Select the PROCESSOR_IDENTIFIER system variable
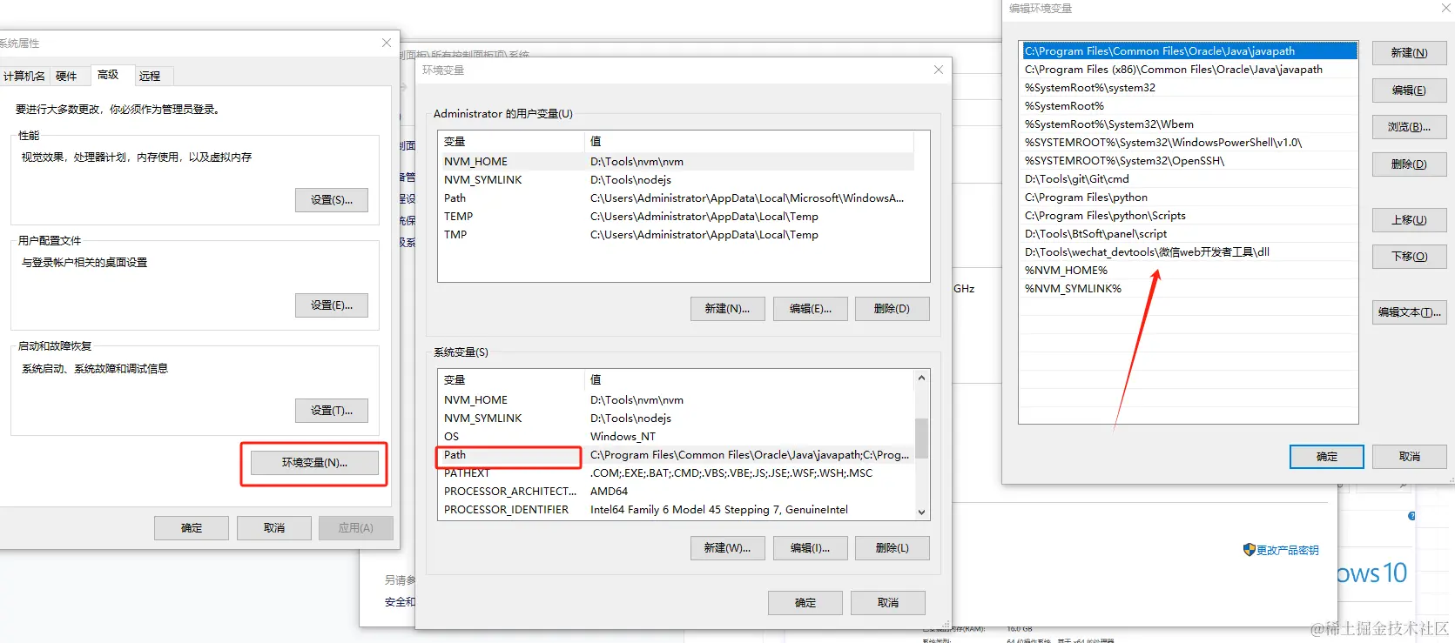1455x643 pixels. pos(677,510)
